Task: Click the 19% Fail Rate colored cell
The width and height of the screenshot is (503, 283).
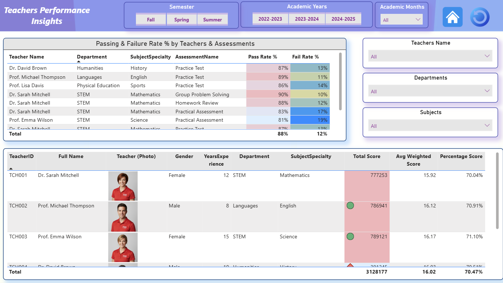Action: (x=310, y=120)
